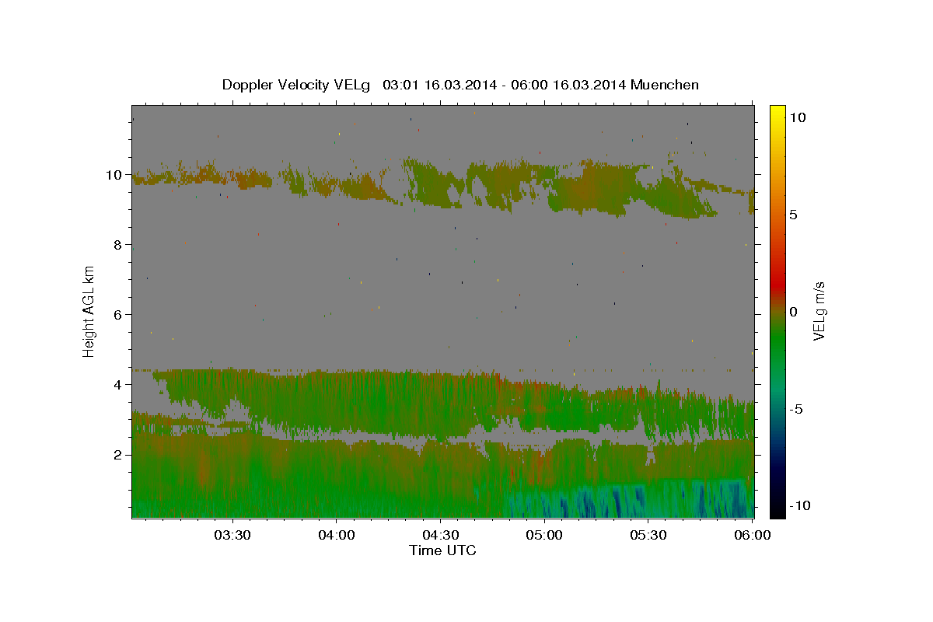
Task: Click the 'VELg m/s' colorbar label
Action: point(819,311)
